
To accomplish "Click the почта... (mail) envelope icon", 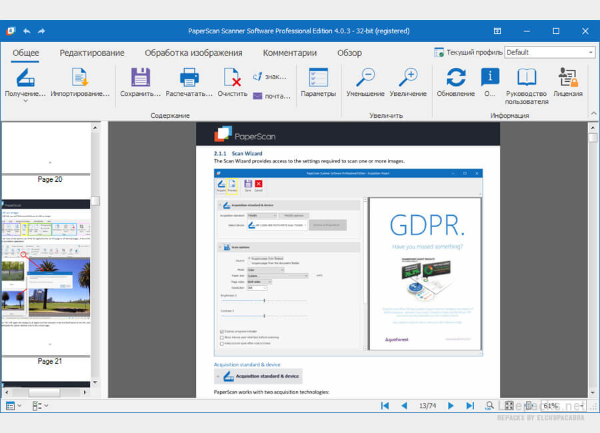I will (x=257, y=96).
